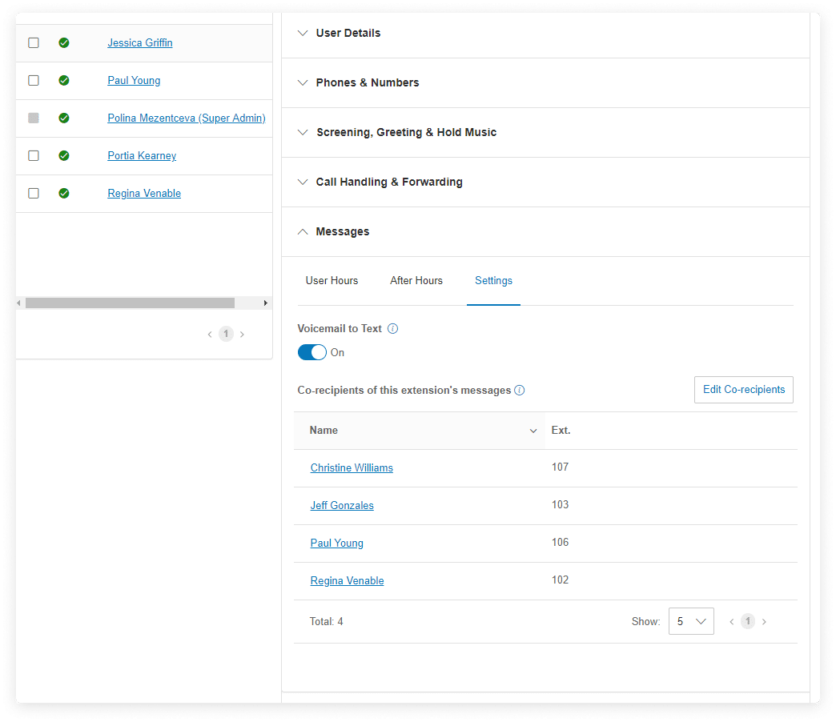Viewport: 836px width, 722px height.
Task: Click sort arrow in Name column header
Action: tap(533, 431)
